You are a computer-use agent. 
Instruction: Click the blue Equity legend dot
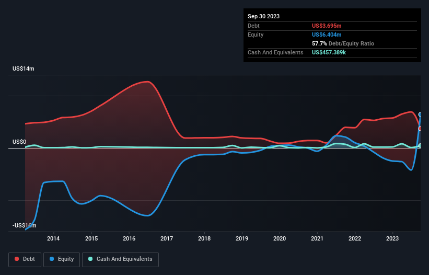52,259
